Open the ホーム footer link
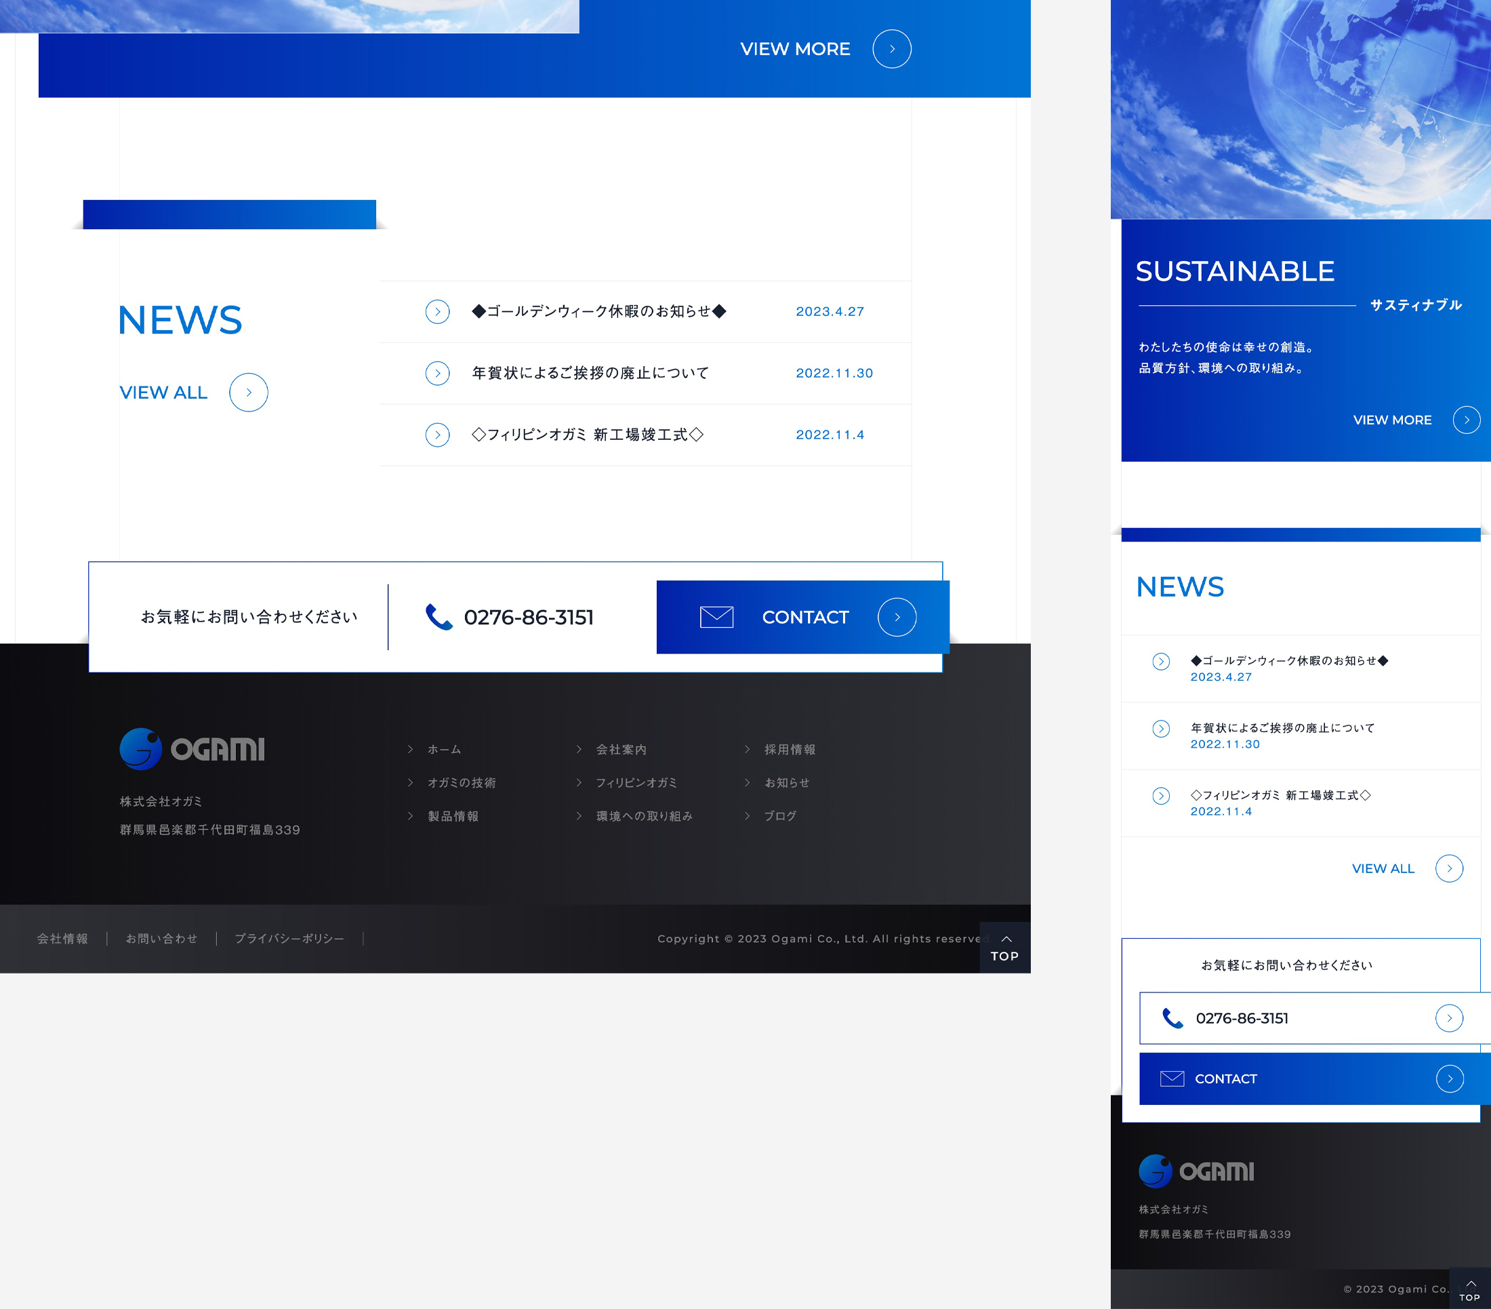 click(443, 749)
